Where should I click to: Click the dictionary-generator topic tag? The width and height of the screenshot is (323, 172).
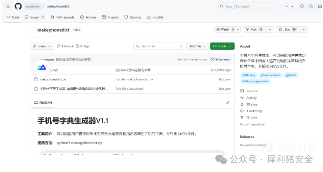[255, 82]
